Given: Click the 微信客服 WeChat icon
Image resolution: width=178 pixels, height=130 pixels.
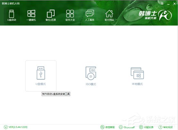Looking at the screenshot, I should tap(102, 127).
